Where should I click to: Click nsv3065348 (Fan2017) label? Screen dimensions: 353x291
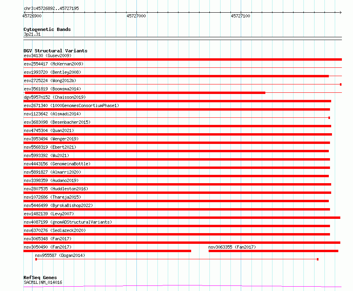click(48, 239)
